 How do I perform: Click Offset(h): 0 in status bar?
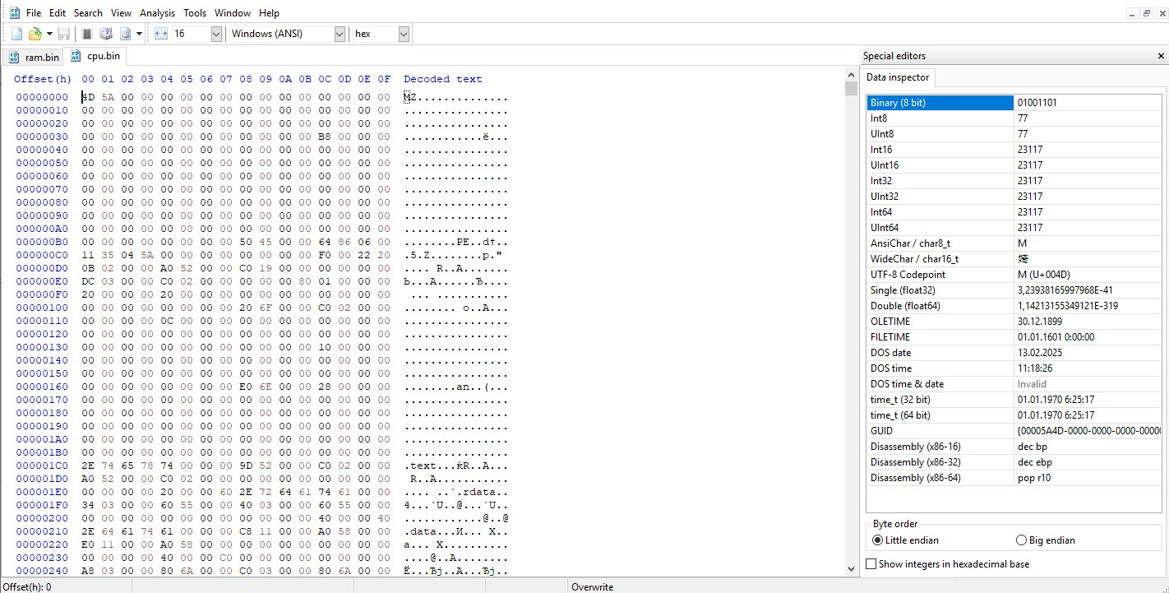point(27,587)
